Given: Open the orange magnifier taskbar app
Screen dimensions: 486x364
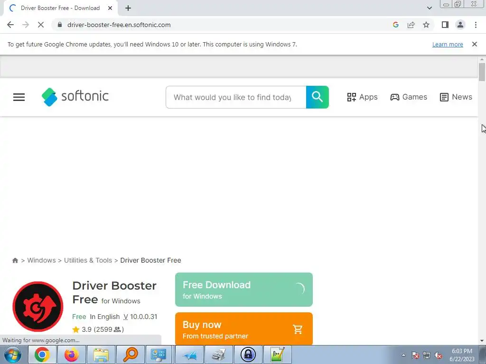Looking at the screenshot, I should pyautogui.click(x=131, y=355).
